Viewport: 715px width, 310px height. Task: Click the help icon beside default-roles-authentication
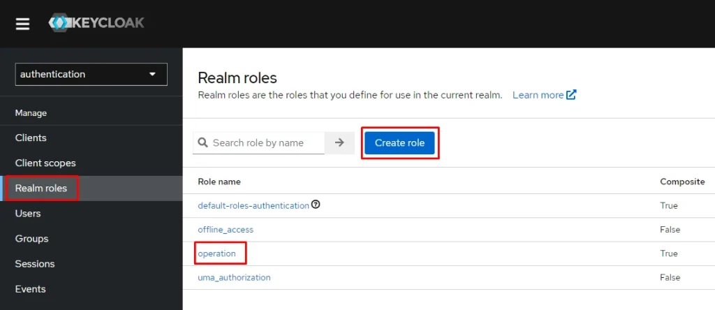316,205
